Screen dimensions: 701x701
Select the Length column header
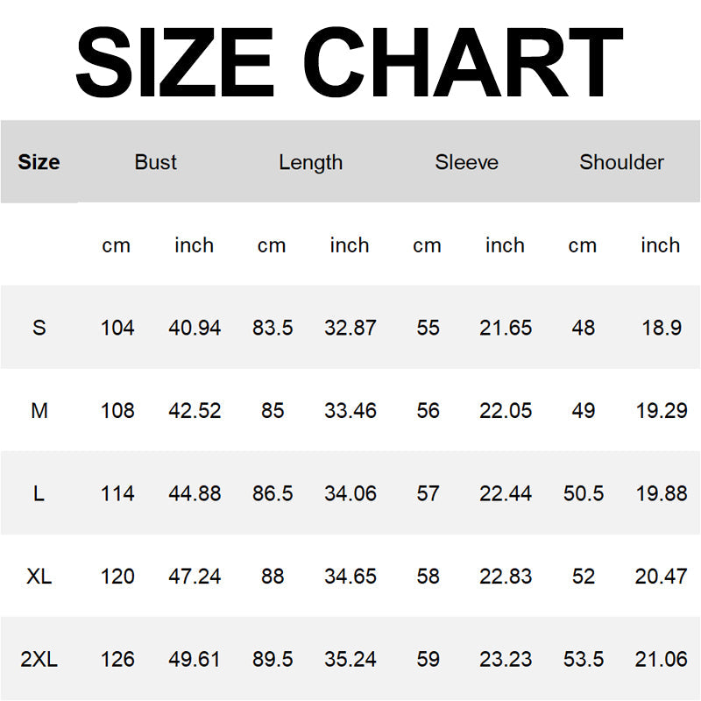(310, 162)
